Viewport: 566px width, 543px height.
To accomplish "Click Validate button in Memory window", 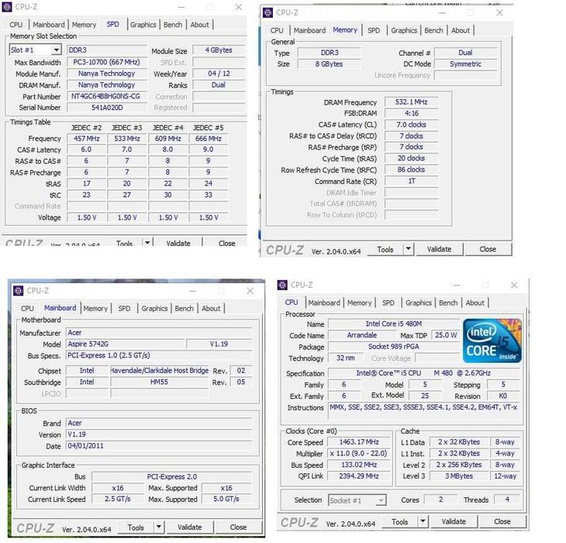I will coord(440,249).
